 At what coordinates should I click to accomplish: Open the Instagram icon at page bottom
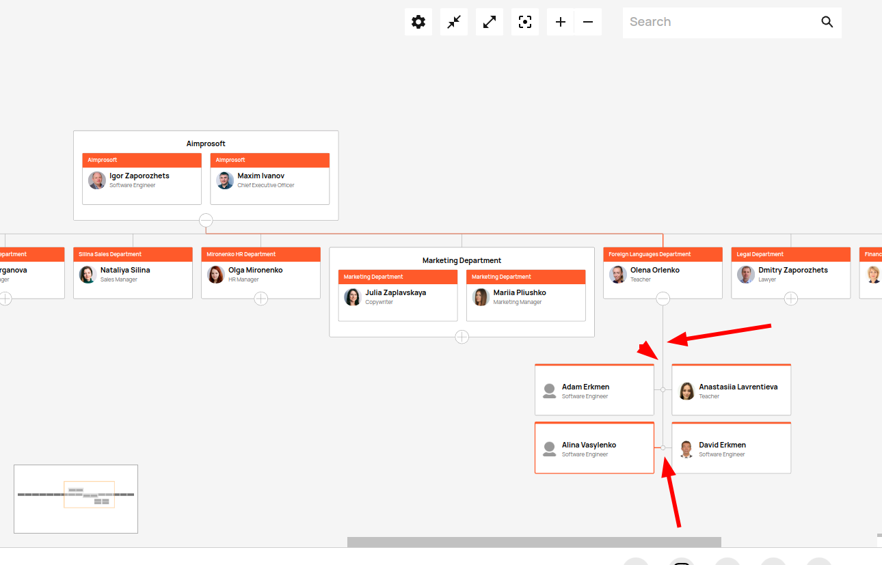681,562
